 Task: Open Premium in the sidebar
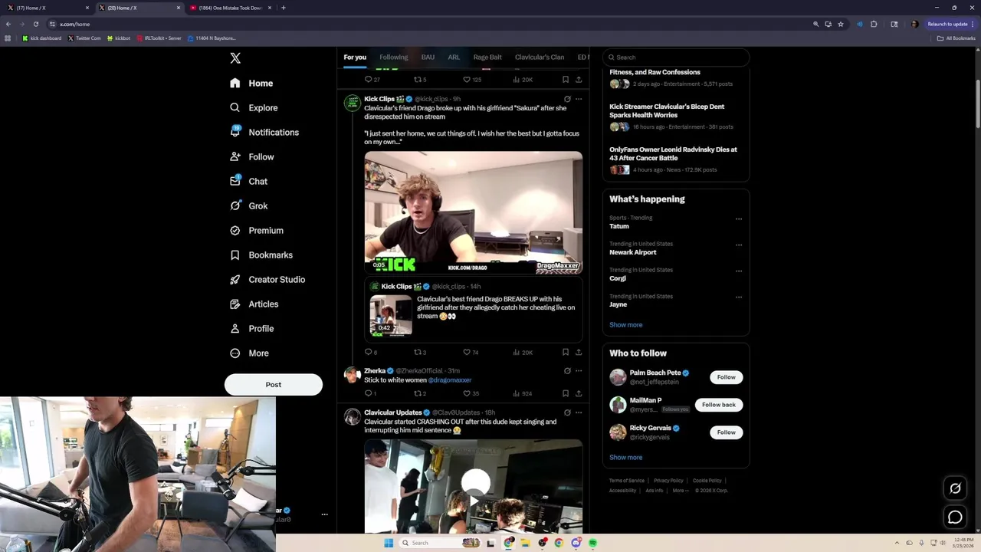pyautogui.click(x=257, y=230)
